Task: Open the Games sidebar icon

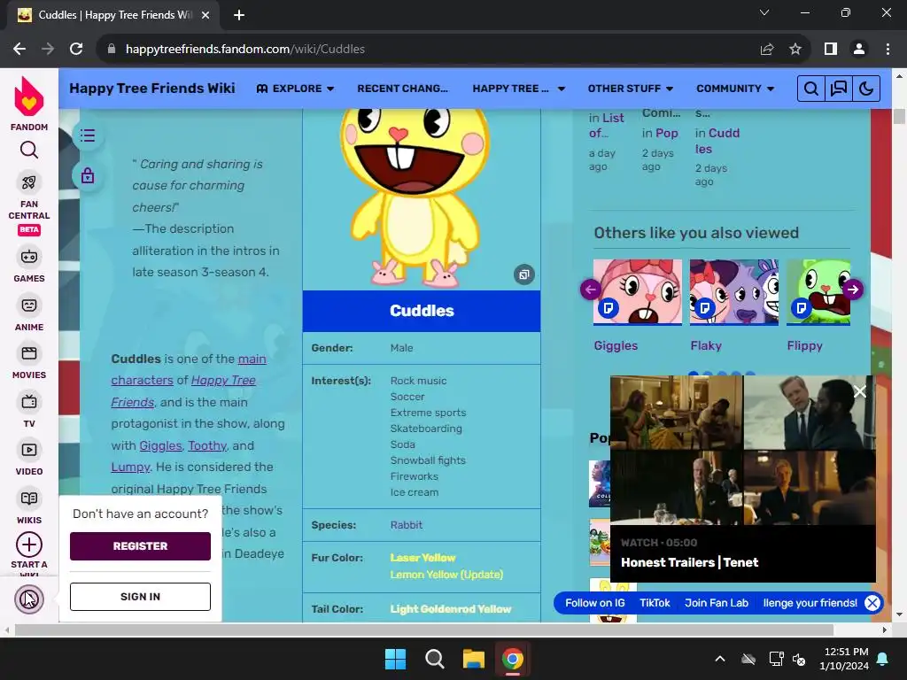Action: coord(29,257)
